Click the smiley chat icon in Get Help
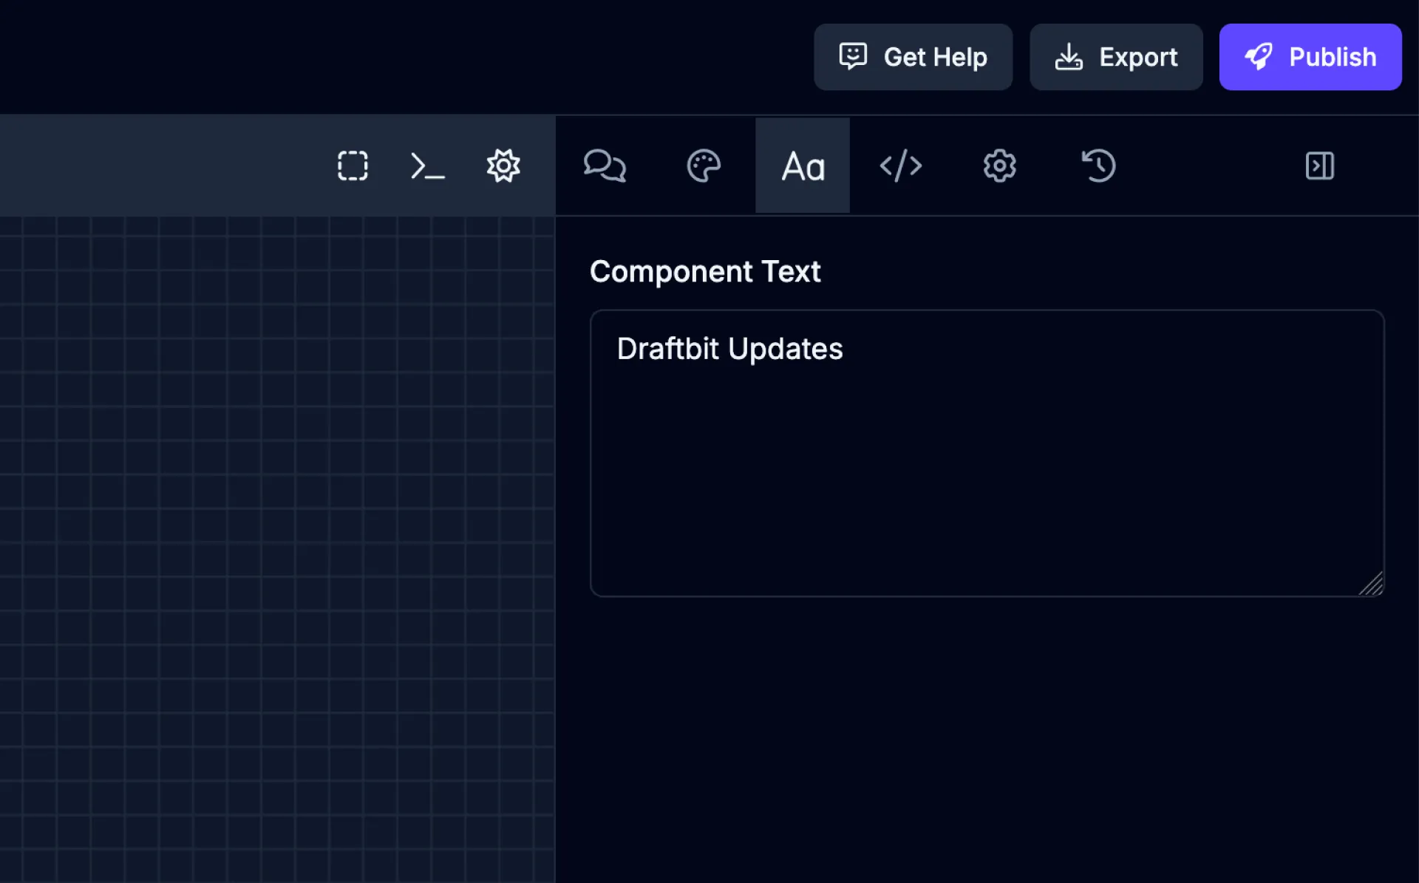Viewport: 1419px width, 883px height. tap(853, 56)
